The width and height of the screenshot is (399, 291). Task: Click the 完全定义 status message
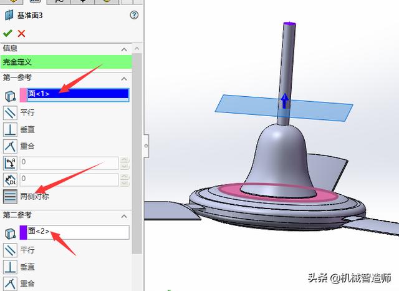coord(67,62)
